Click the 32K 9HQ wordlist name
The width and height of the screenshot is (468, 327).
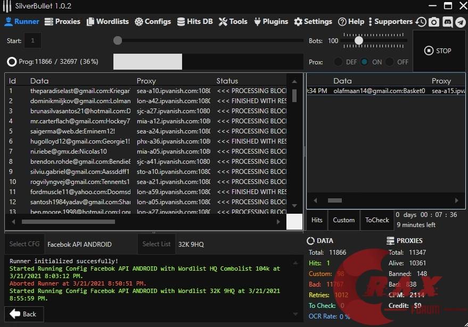(191, 245)
